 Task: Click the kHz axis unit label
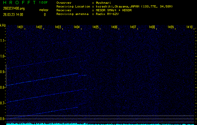click(x=3, y=25)
